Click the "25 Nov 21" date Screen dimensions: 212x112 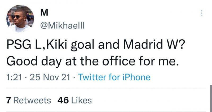[50, 77]
